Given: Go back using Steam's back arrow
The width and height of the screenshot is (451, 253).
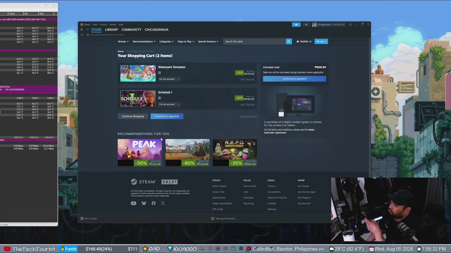Looking at the screenshot, I should (82, 30).
